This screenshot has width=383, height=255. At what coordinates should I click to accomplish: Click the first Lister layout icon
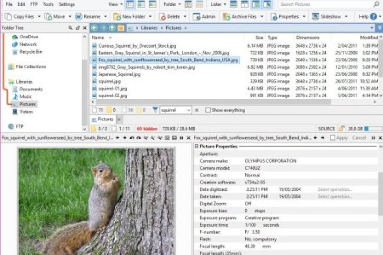pos(233,4)
